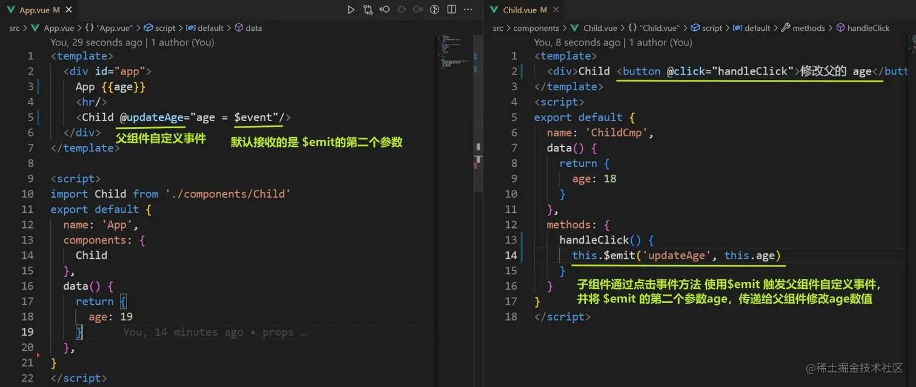Image resolution: width=916 pixels, height=387 pixels.
Task: Click the 'components: {' line in App.vue
Action: coord(104,240)
